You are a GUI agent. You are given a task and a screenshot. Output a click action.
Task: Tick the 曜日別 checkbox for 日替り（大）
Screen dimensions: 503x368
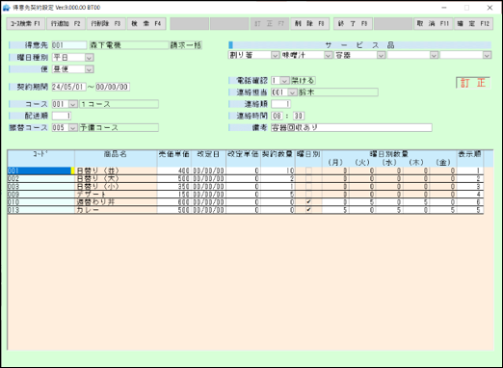(x=308, y=178)
